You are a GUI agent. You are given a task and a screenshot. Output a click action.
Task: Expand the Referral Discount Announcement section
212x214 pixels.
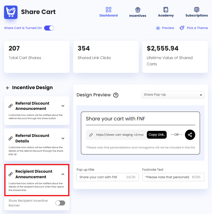63,106
